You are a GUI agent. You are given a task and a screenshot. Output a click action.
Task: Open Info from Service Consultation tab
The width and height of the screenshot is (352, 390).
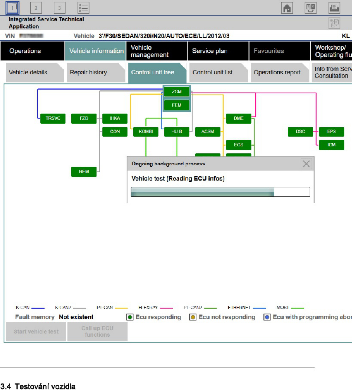pos(332,73)
